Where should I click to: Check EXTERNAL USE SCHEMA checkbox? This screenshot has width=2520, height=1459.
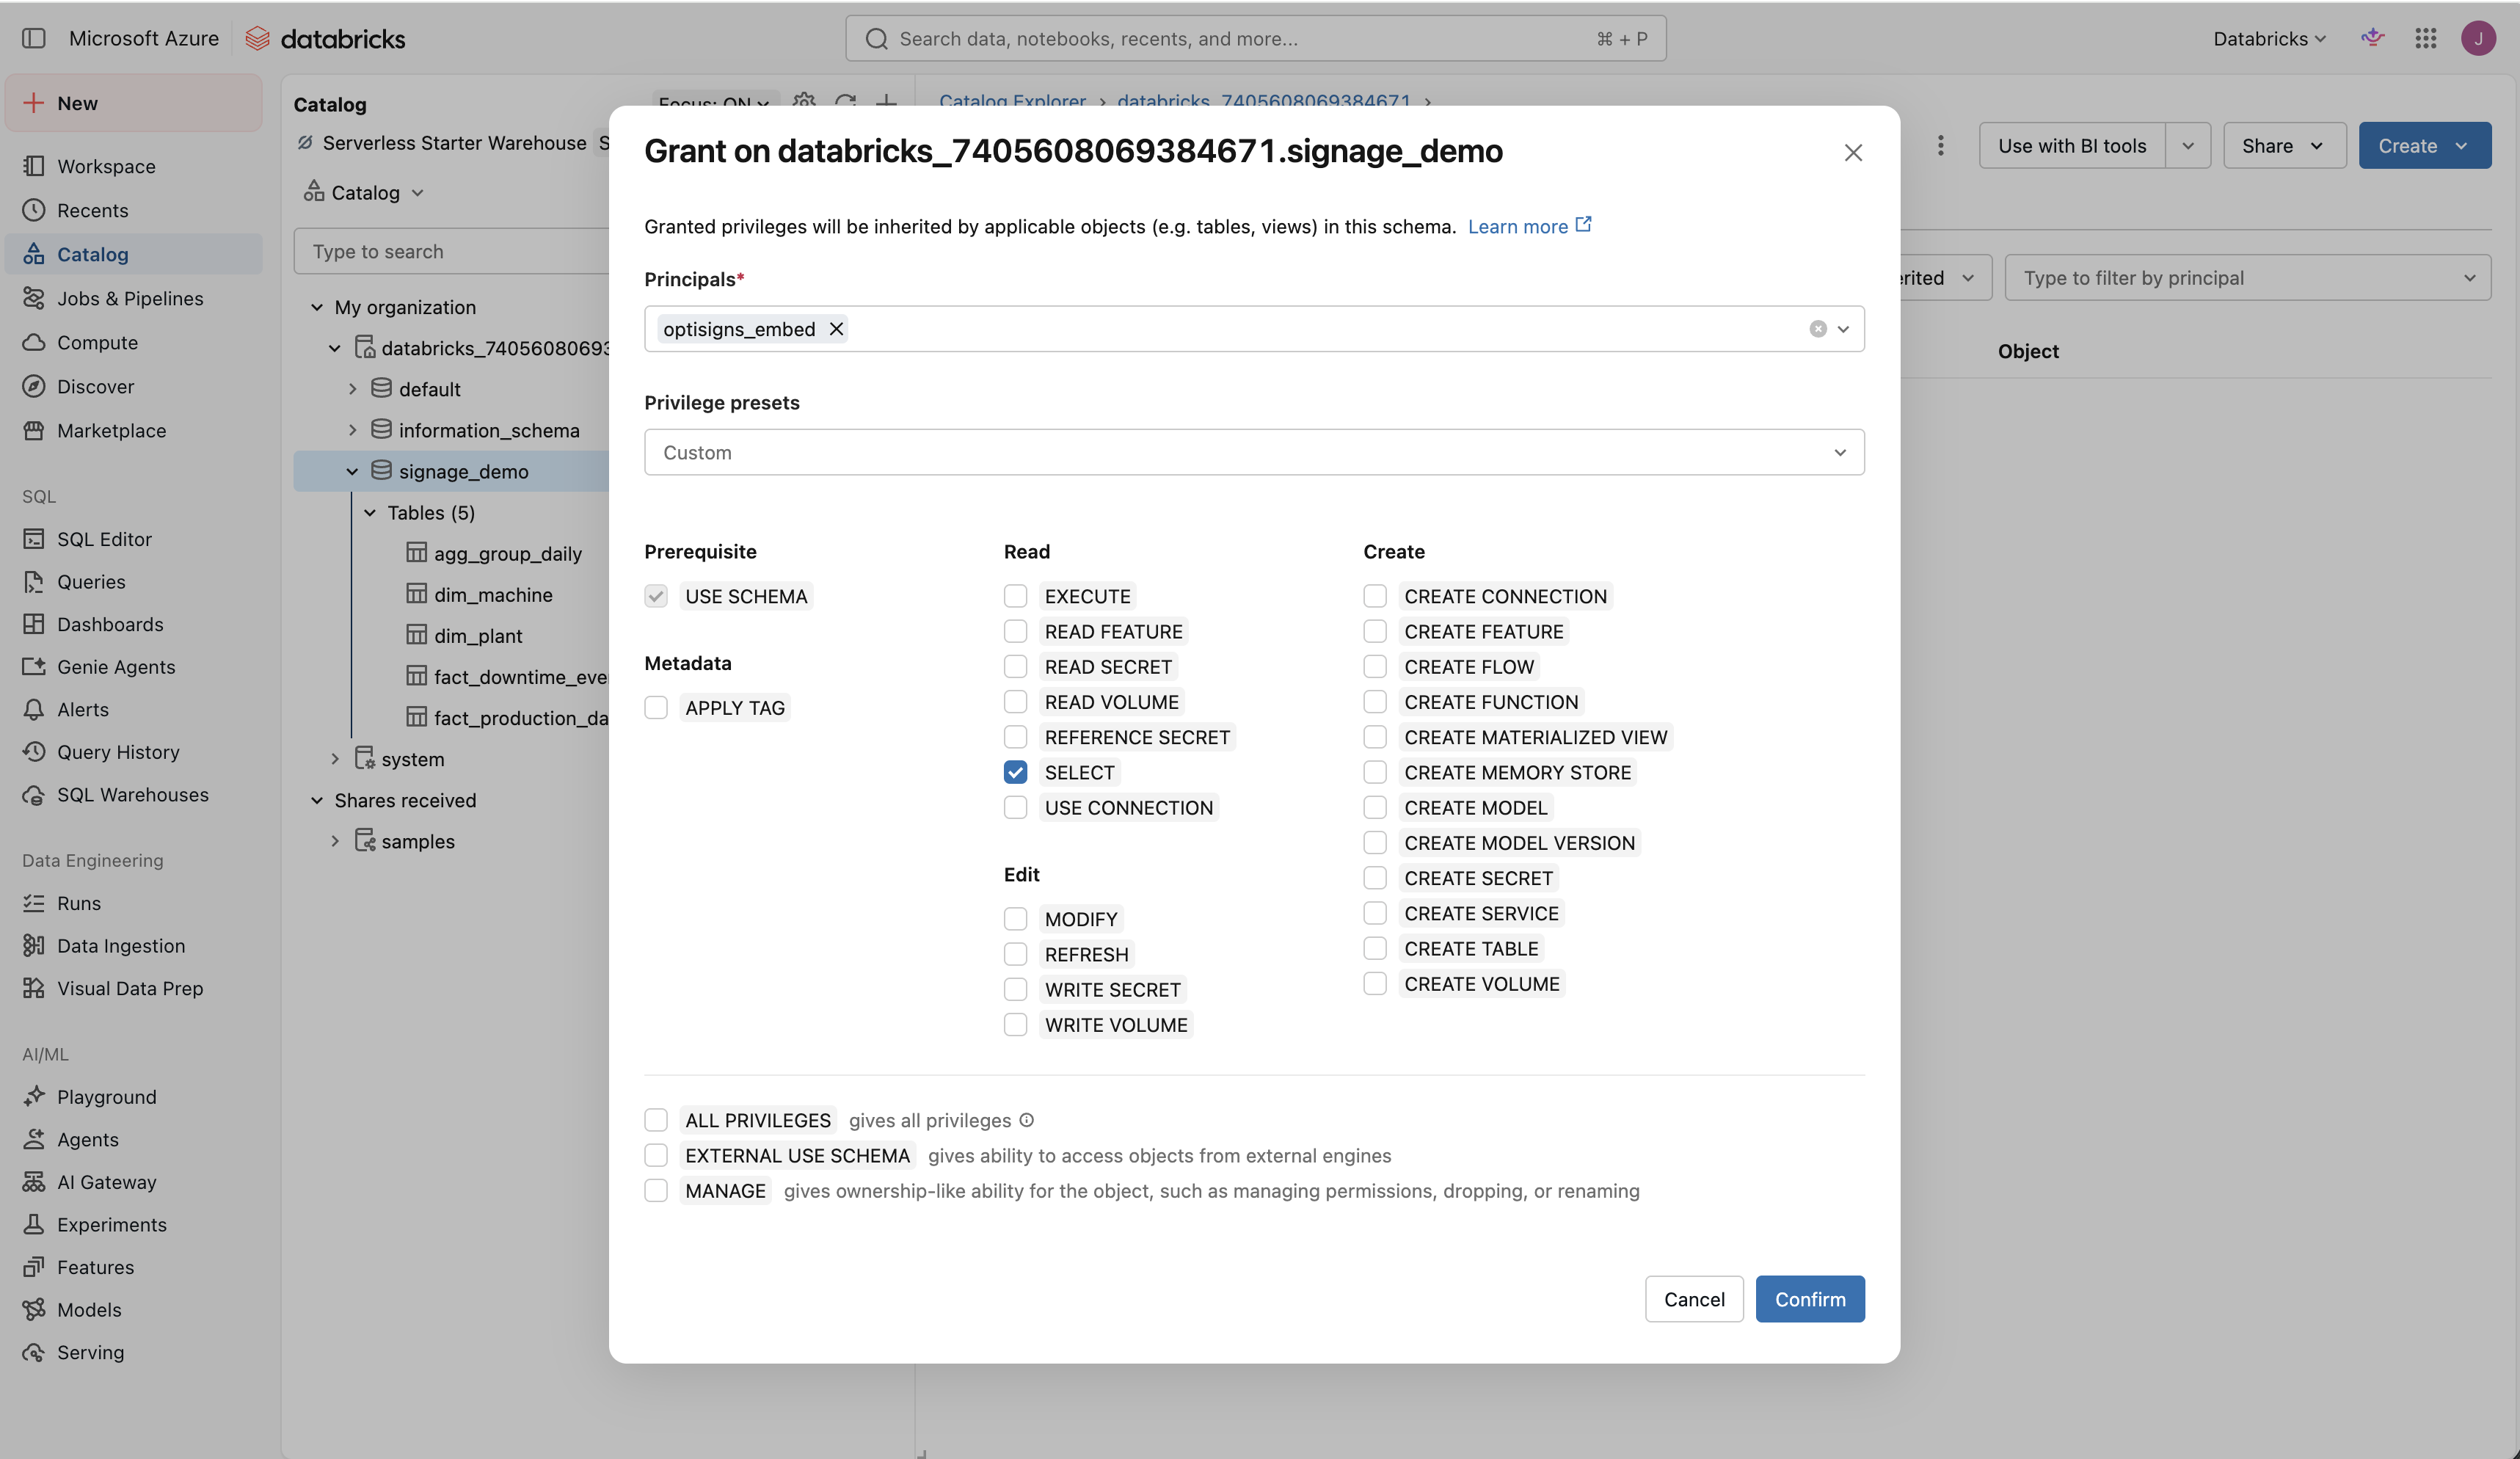point(656,1155)
